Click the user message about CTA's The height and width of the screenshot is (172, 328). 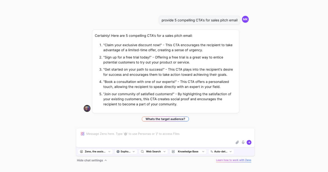click(x=200, y=20)
